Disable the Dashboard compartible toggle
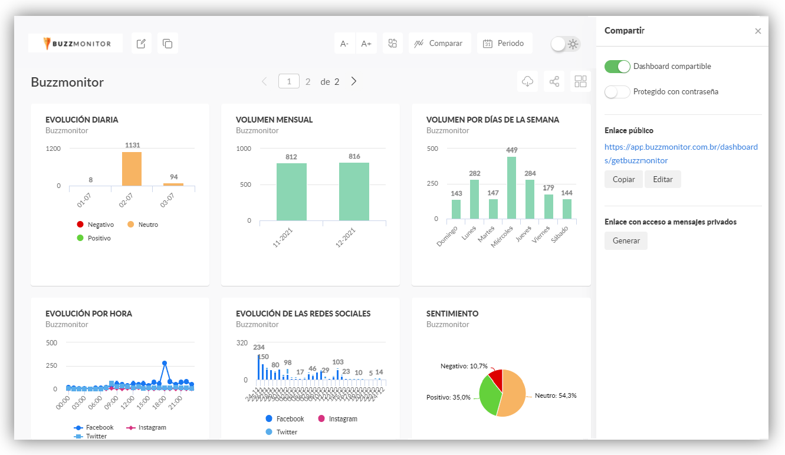The width and height of the screenshot is (785, 455). (x=618, y=67)
